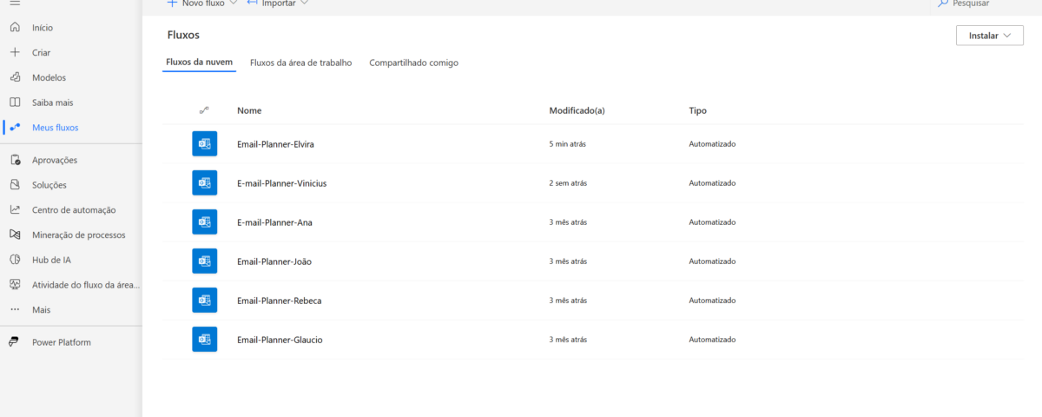This screenshot has width=1042, height=417.
Task: Select the Compartilhado comigo tab
Action: point(413,63)
